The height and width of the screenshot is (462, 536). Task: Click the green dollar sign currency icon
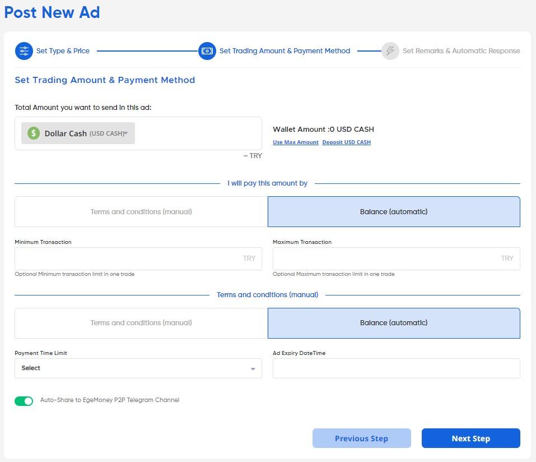tap(34, 133)
